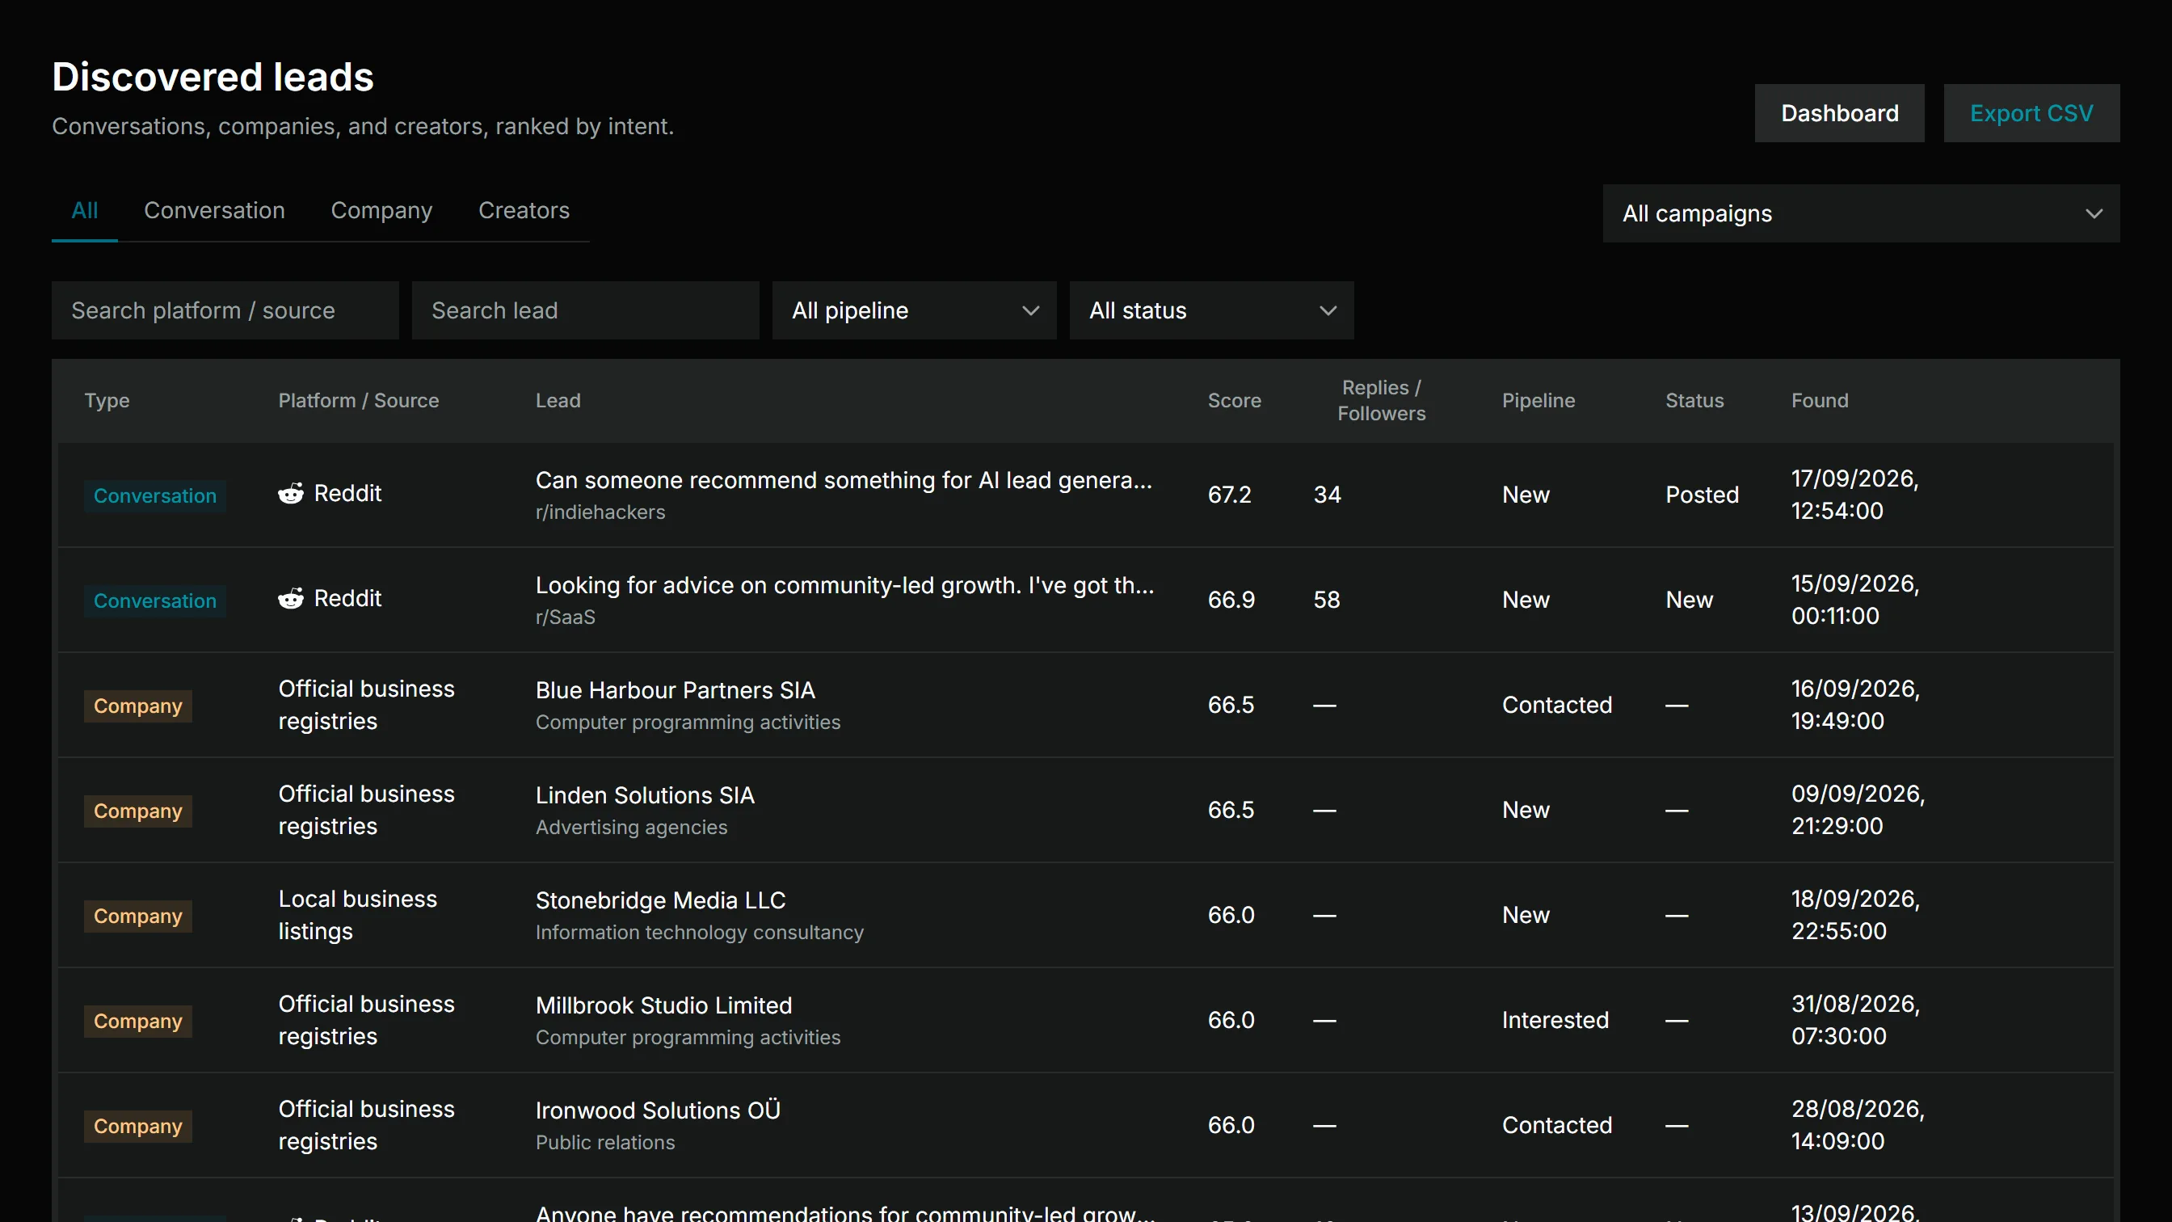Click the Reddit icon in the r/indiehackers row
2172x1222 pixels.
(x=291, y=493)
